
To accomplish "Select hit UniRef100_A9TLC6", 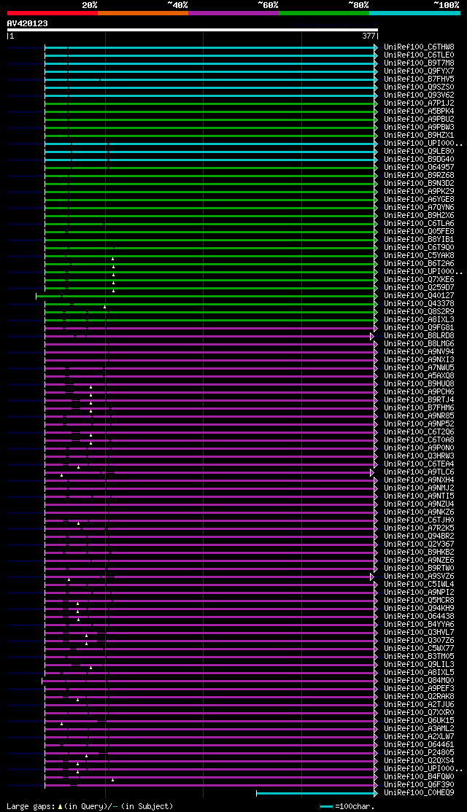I will pos(420,472).
